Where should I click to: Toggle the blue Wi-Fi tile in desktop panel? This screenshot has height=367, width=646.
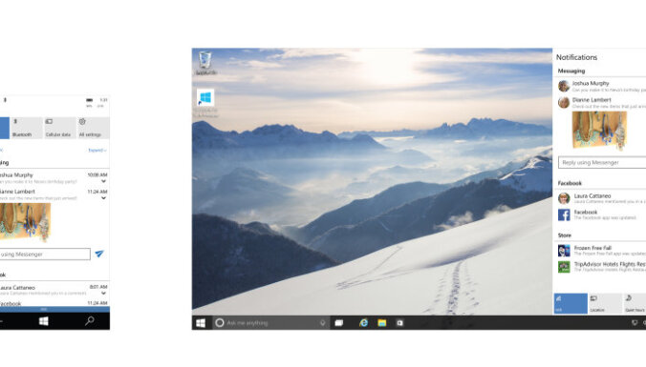pyautogui.click(x=571, y=304)
